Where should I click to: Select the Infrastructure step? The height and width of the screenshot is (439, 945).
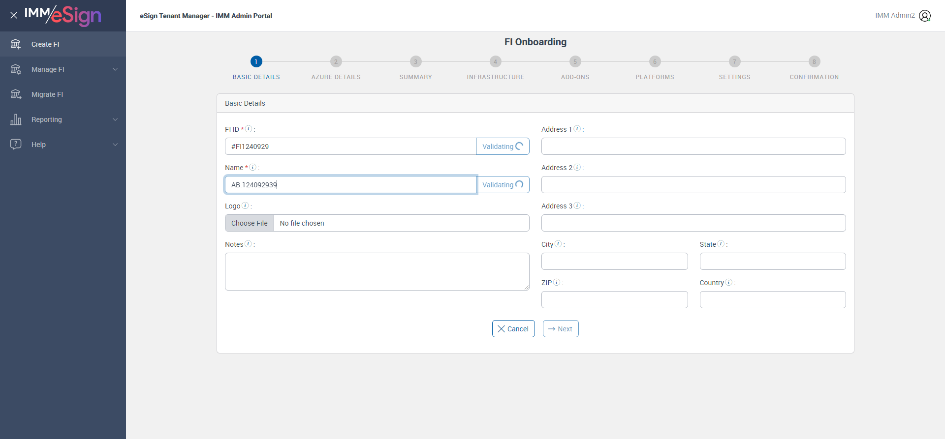495,62
